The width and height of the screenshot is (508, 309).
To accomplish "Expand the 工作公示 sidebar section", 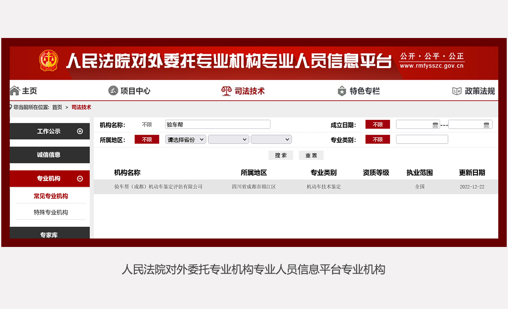I will point(80,131).
